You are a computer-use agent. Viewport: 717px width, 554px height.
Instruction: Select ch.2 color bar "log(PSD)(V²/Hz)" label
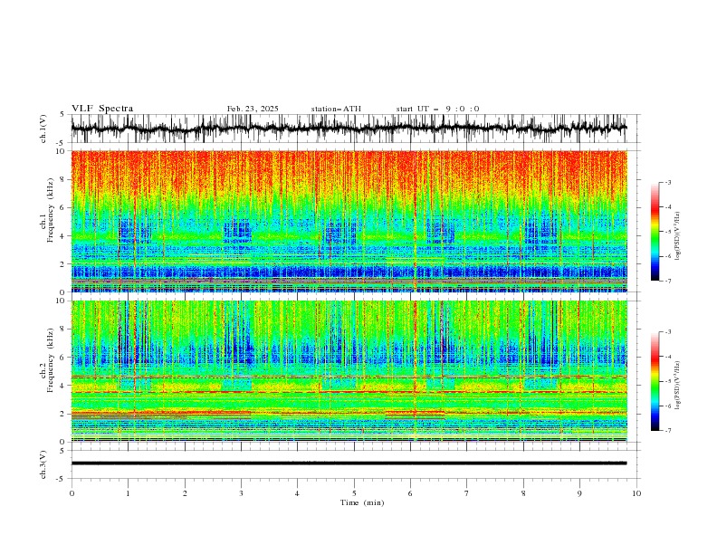click(x=678, y=385)
